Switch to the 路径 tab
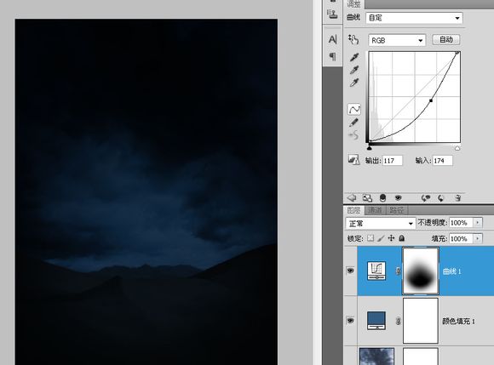This screenshot has width=494, height=365. coord(396,210)
